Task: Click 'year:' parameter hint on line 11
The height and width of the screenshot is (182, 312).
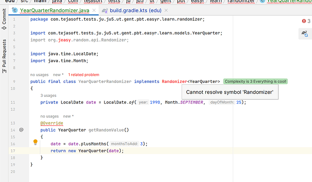Action: click(x=143, y=102)
